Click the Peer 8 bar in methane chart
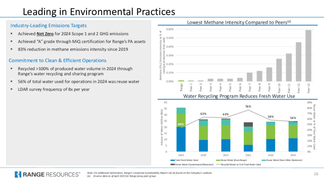Screen dimensions: 324x182 click(x=260, y=76)
